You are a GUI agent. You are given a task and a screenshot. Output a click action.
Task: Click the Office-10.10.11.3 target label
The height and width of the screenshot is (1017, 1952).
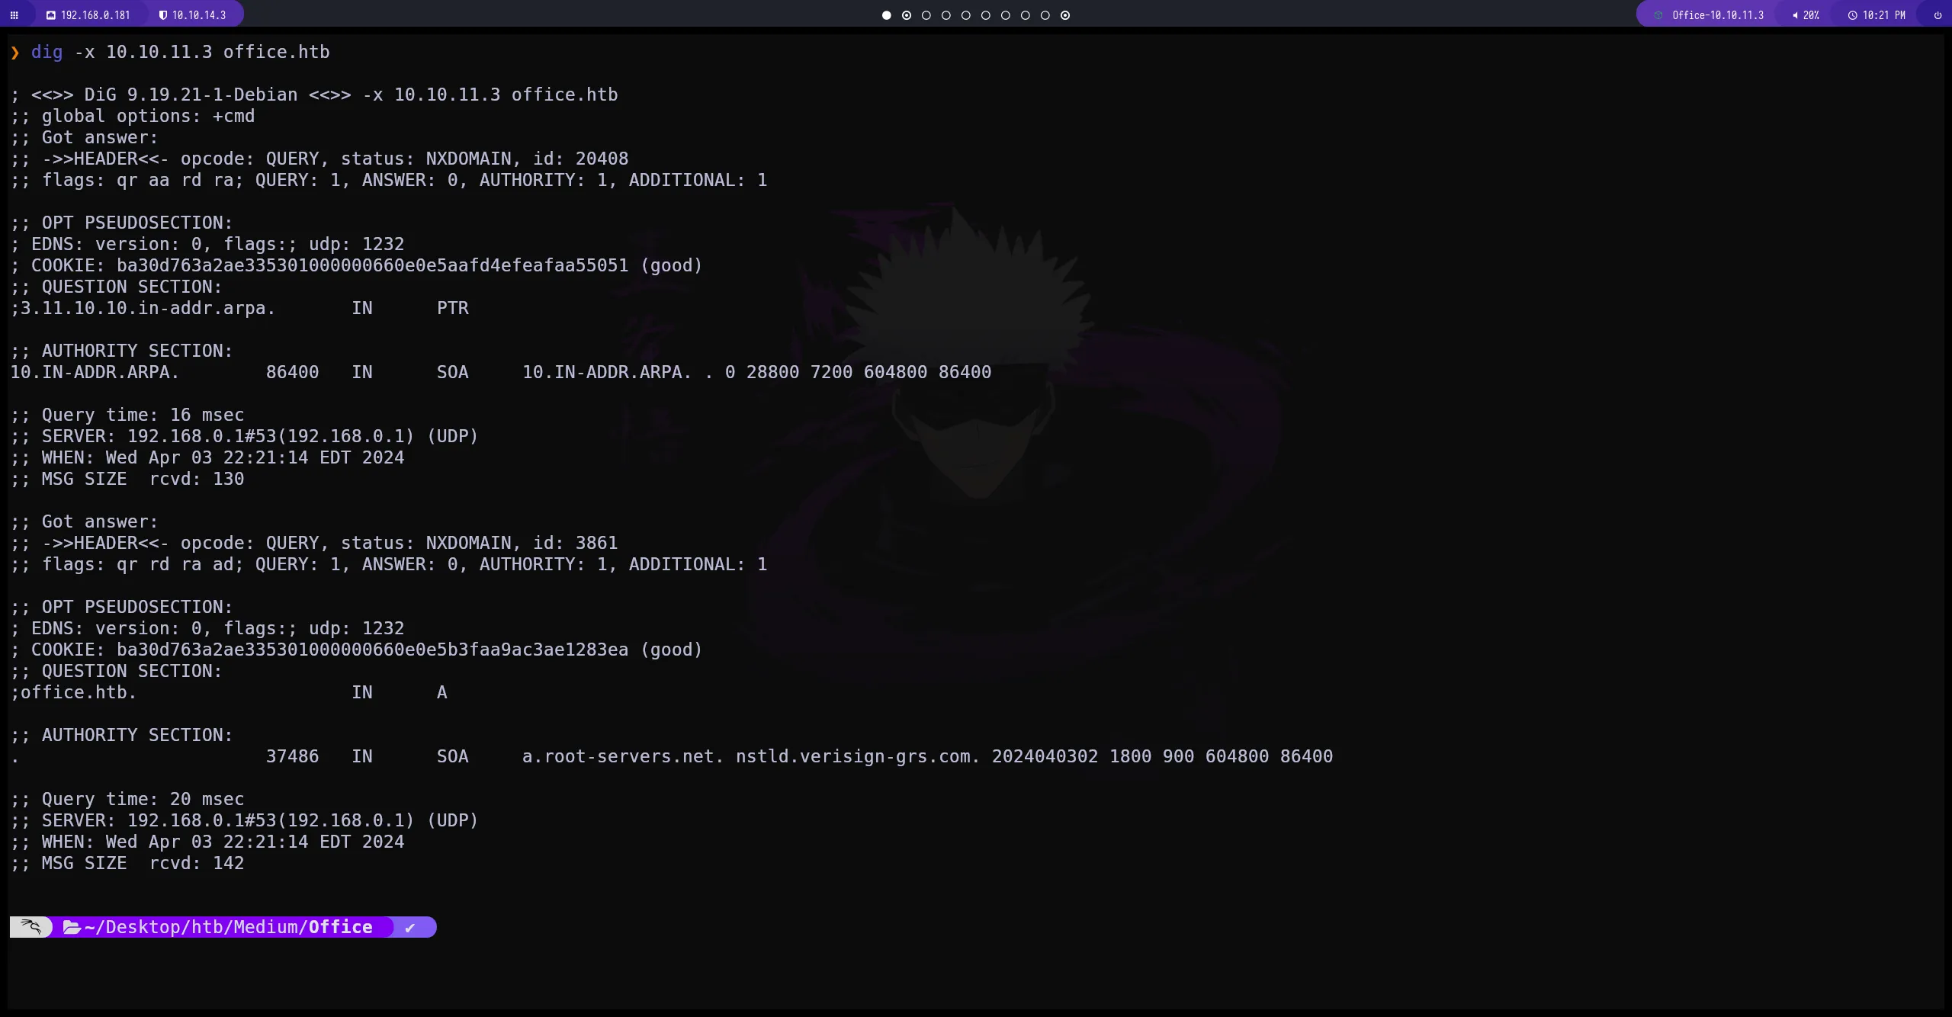1718,15
